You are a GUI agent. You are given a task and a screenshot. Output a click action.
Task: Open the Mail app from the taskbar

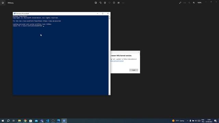36,121
